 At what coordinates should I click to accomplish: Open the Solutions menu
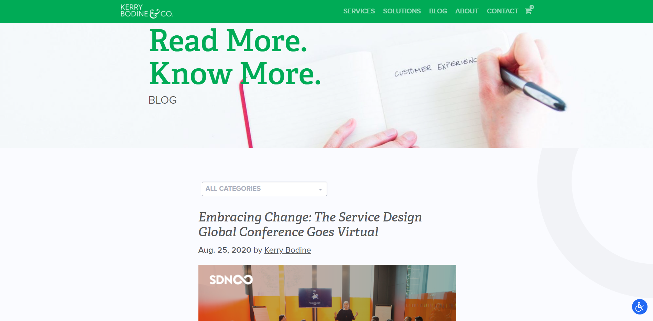pos(402,11)
